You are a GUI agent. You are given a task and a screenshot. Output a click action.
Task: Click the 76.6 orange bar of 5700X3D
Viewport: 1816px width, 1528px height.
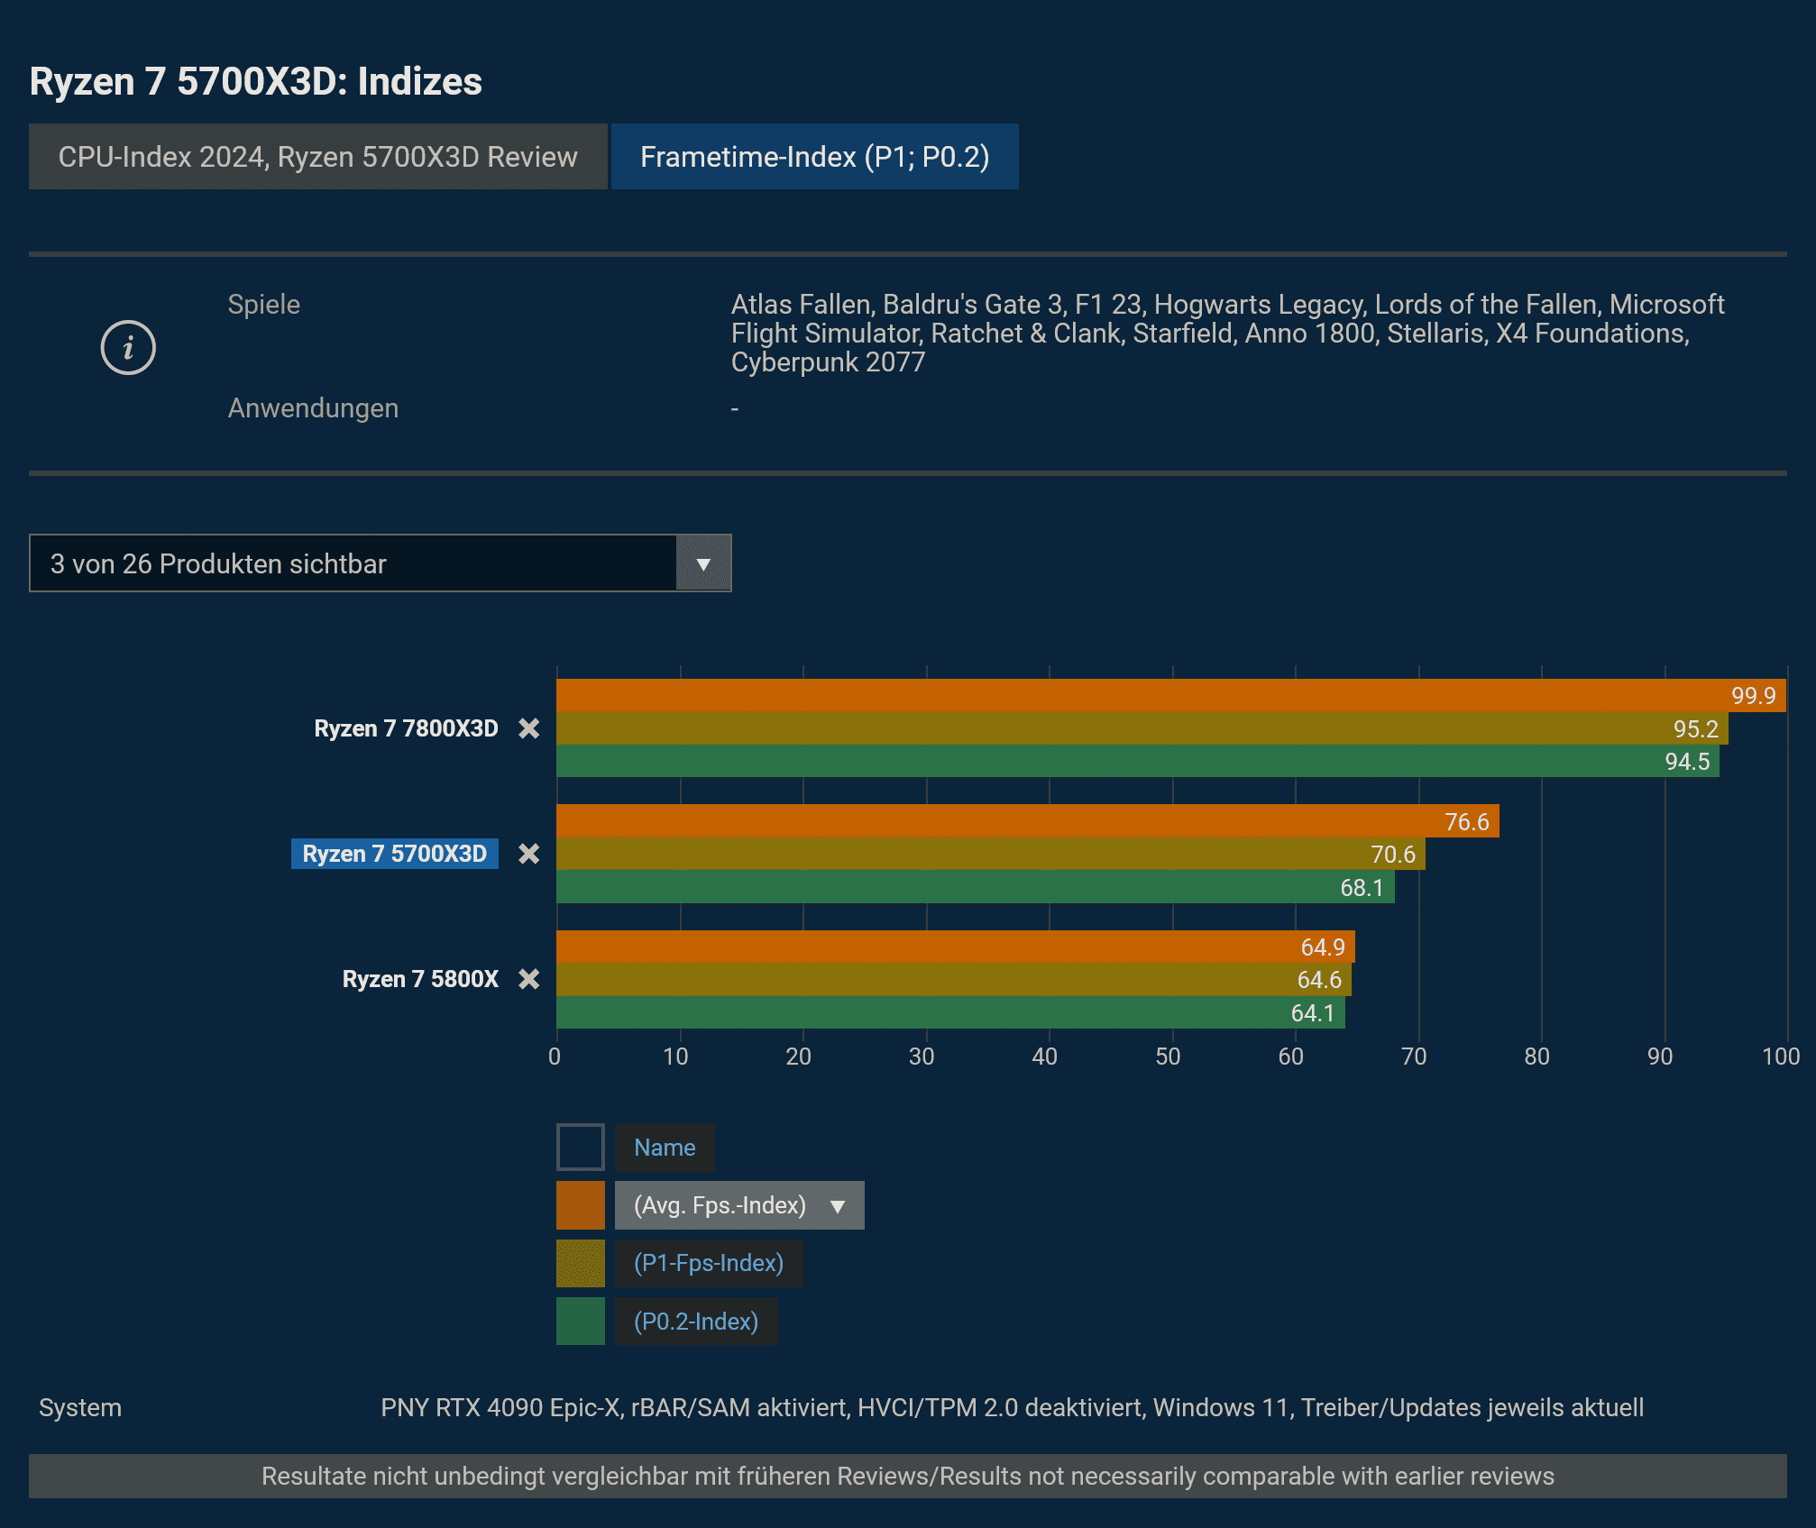[x=1028, y=821]
